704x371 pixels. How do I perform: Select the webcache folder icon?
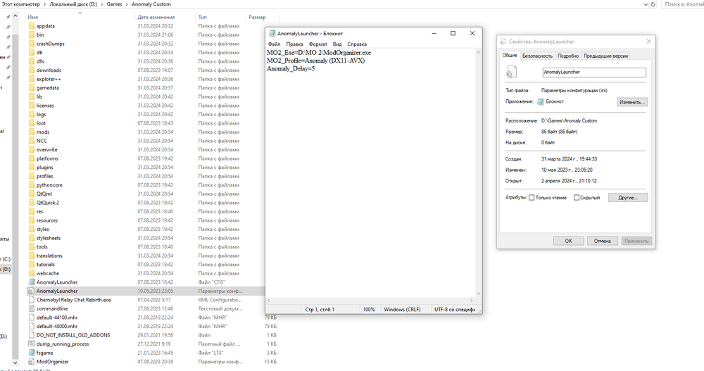(x=32, y=274)
